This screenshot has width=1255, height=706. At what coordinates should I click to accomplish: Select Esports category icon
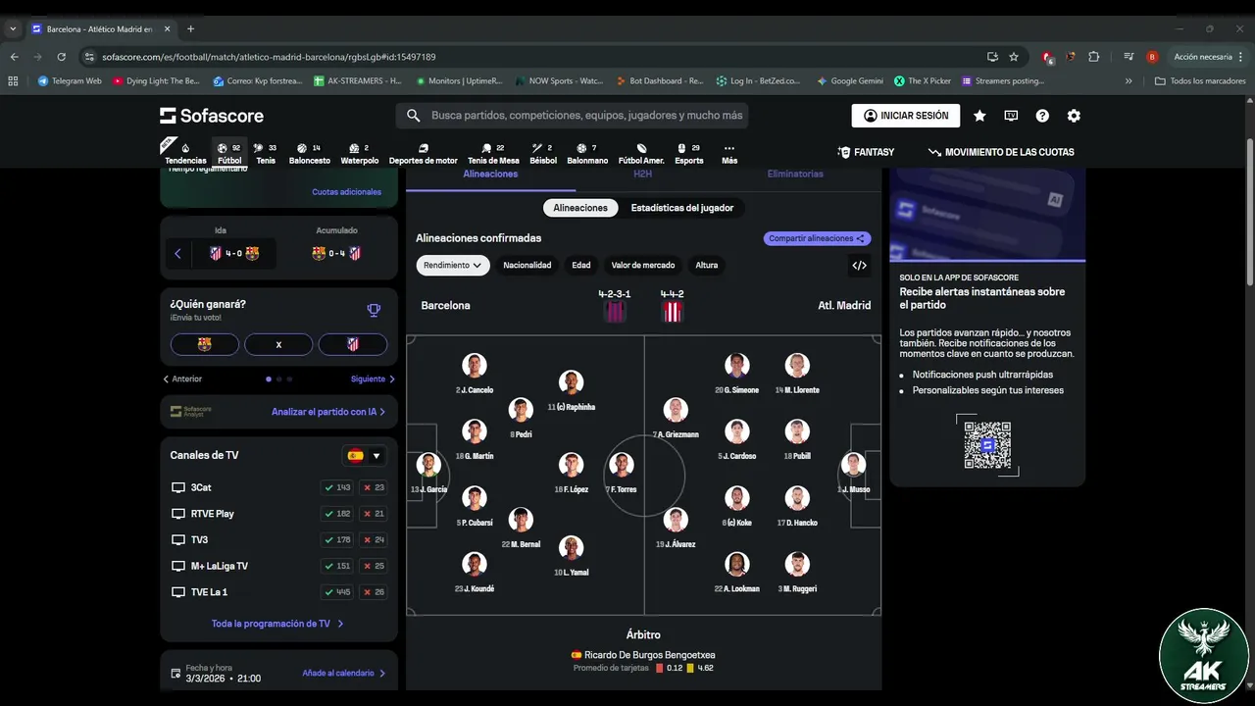[x=689, y=154]
